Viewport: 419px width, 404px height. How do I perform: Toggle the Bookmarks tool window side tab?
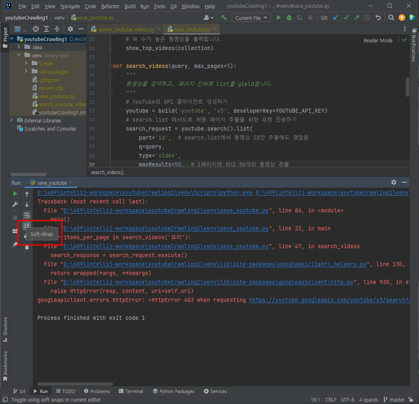5,366
